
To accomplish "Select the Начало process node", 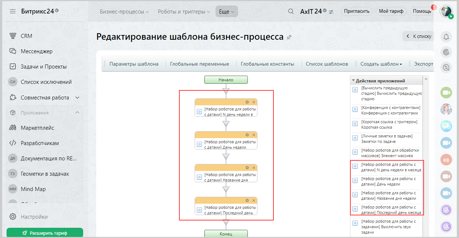I will pos(226,80).
